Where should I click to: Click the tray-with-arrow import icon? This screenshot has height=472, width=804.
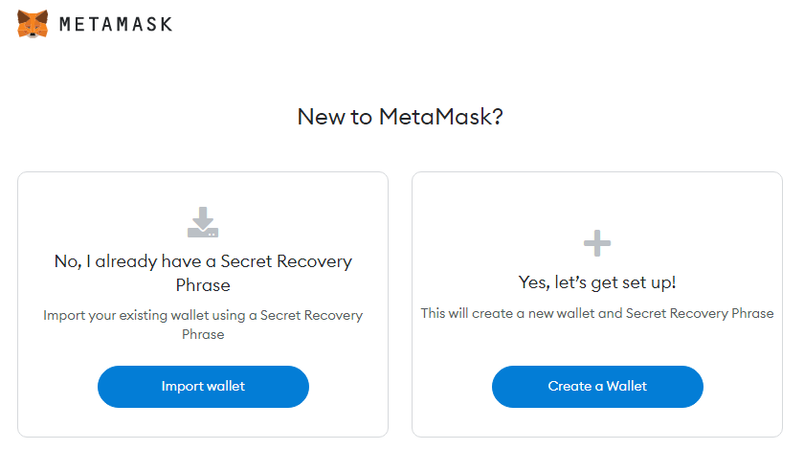203,222
